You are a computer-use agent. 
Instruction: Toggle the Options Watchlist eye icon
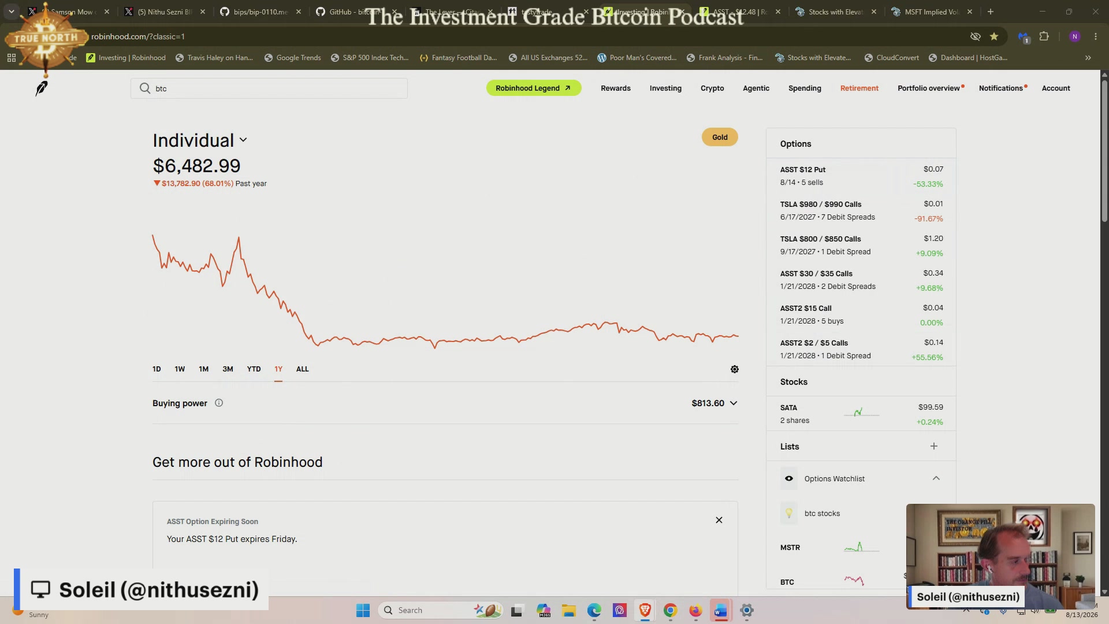(789, 478)
